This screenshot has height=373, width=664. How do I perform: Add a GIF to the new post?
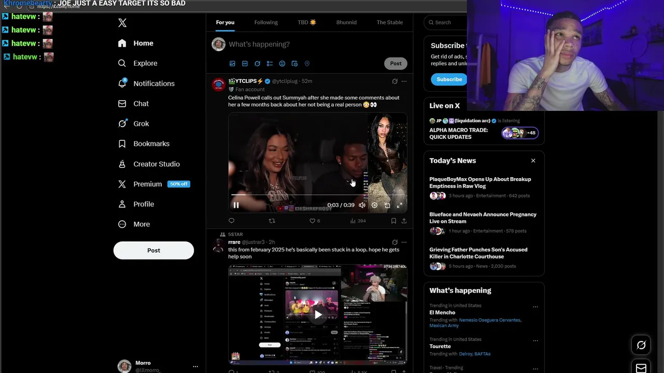tap(245, 64)
